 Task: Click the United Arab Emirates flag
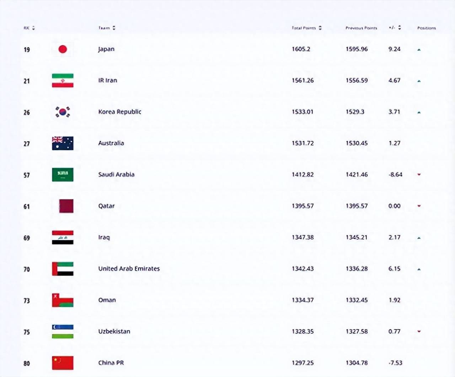point(63,269)
